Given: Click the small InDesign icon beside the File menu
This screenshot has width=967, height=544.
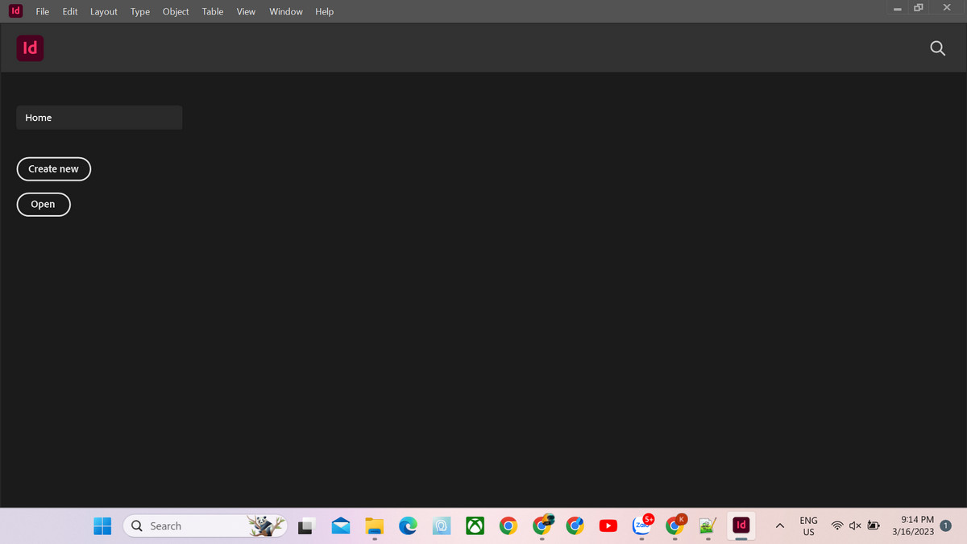Looking at the screenshot, I should pyautogui.click(x=15, y=11).
